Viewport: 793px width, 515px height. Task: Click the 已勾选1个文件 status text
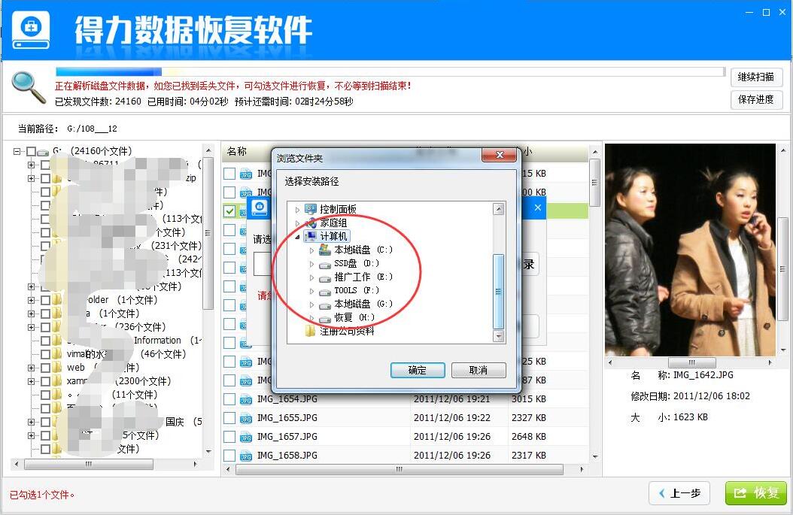[x=42, y=495]
